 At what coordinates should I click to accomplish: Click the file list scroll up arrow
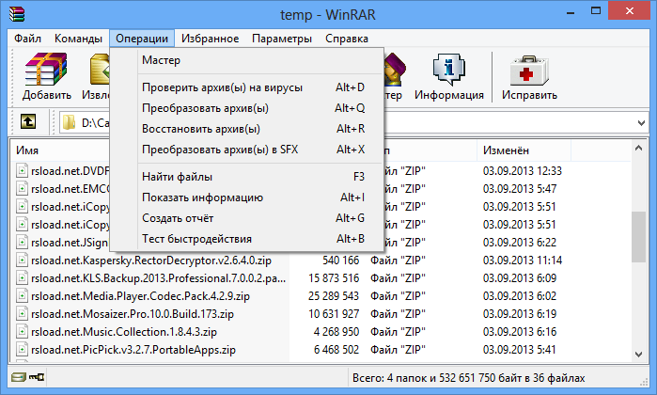pos(638,148)
